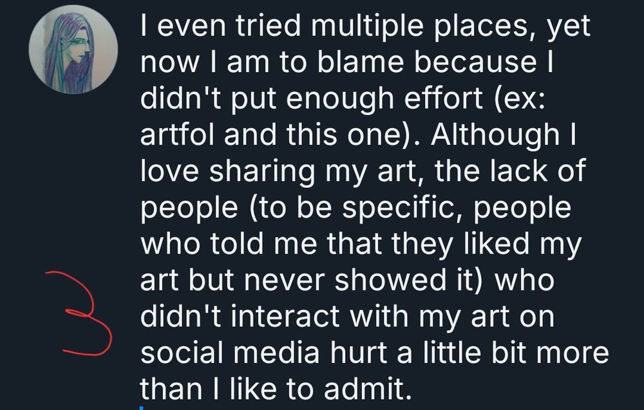Click the blue text cursor mark below the post
The height and width of the screenshot is (410, 644).
point(142,407)
